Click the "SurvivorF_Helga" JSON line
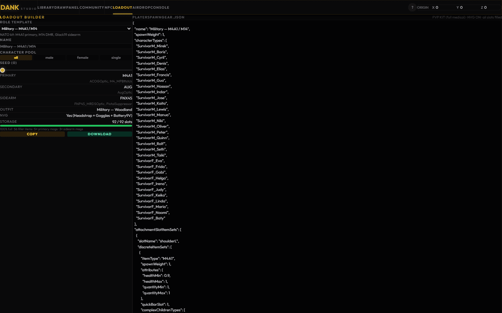Viewport: 502px width, 313px height. pos(152,178)
